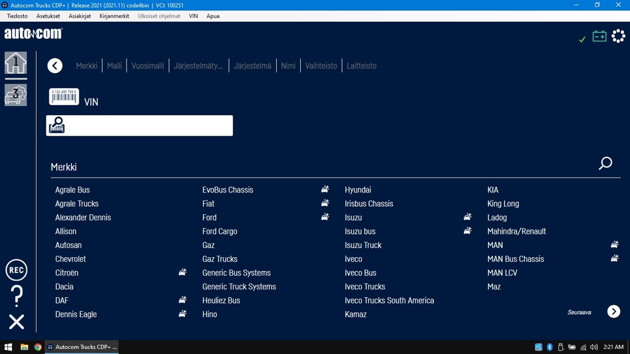Click the vehicle icon beside Isuzu
Viewport: 630px width, 354px height.
click(468, 217)
